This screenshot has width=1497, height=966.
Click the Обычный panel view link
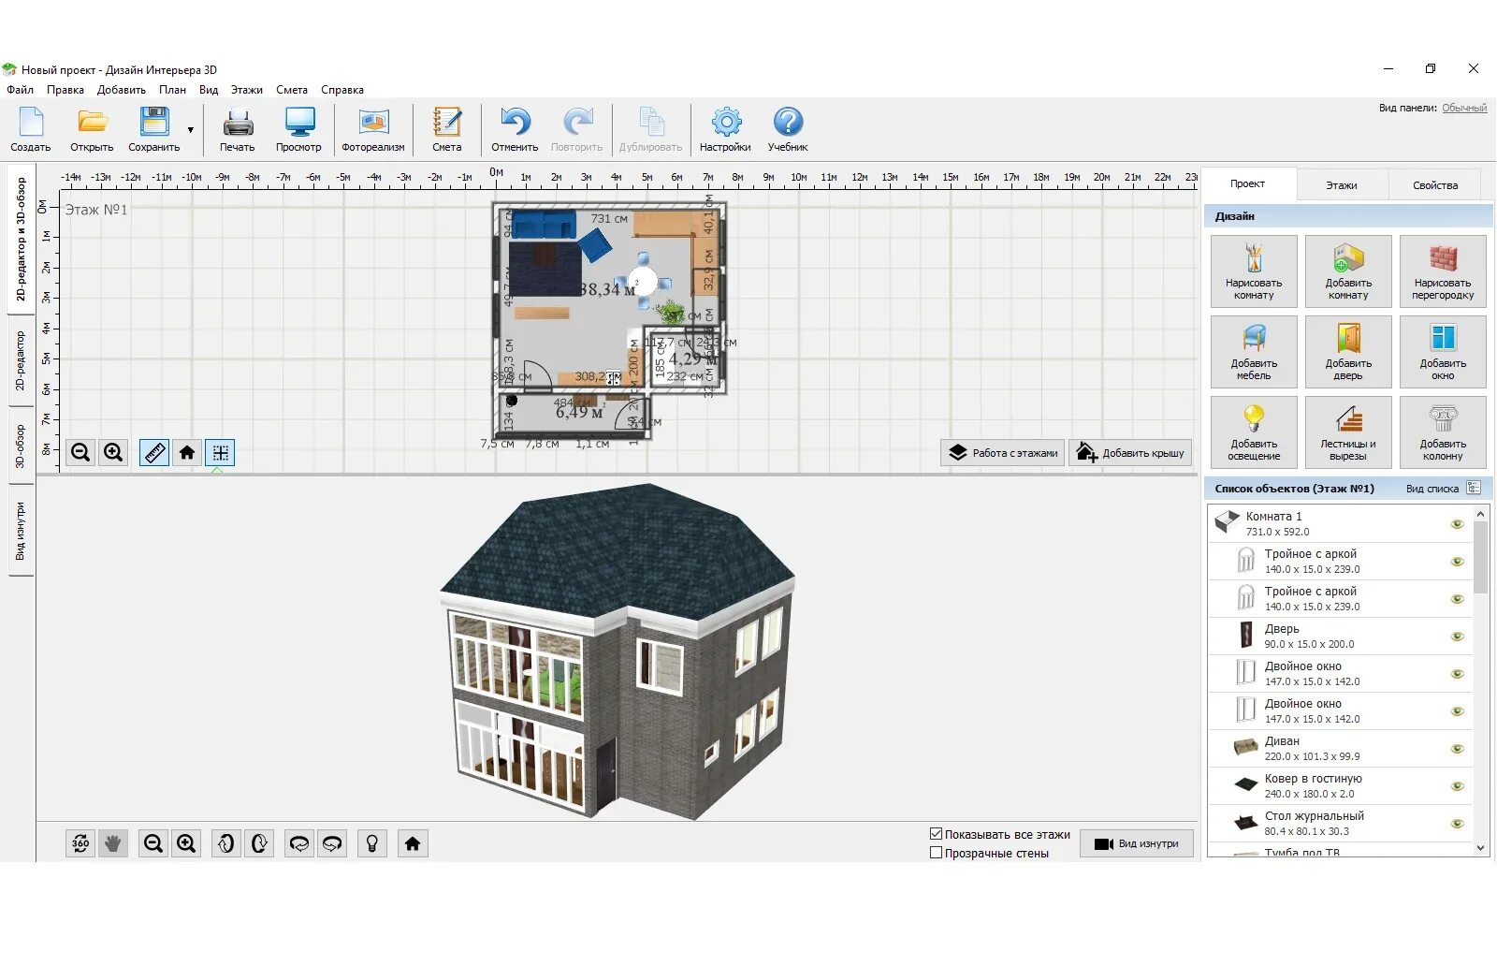pyautogui.click(x=1464, y=108)
